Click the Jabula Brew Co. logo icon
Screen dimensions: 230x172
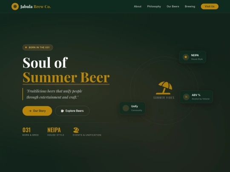(15, 6)
